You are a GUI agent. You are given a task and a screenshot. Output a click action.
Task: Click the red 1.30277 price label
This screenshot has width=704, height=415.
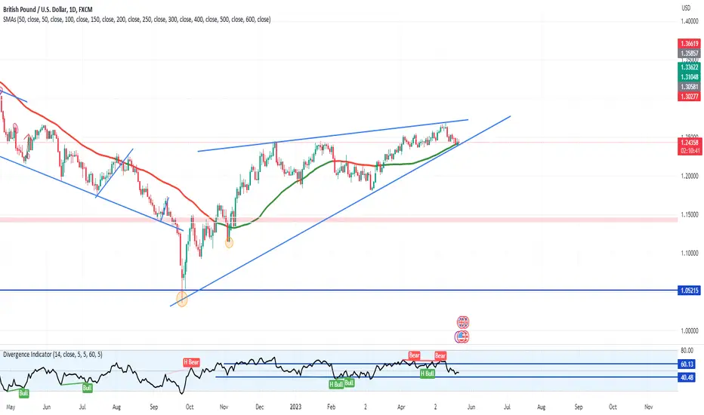click(689, 97)
